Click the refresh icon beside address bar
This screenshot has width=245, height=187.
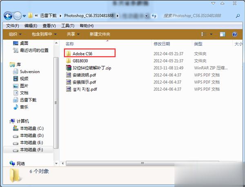[x=154, y=16]
